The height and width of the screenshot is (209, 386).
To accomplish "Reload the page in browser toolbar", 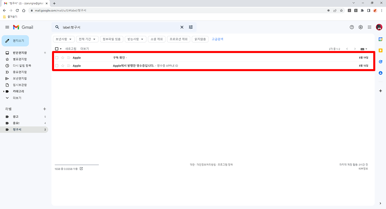I will [x=17, y=10].
